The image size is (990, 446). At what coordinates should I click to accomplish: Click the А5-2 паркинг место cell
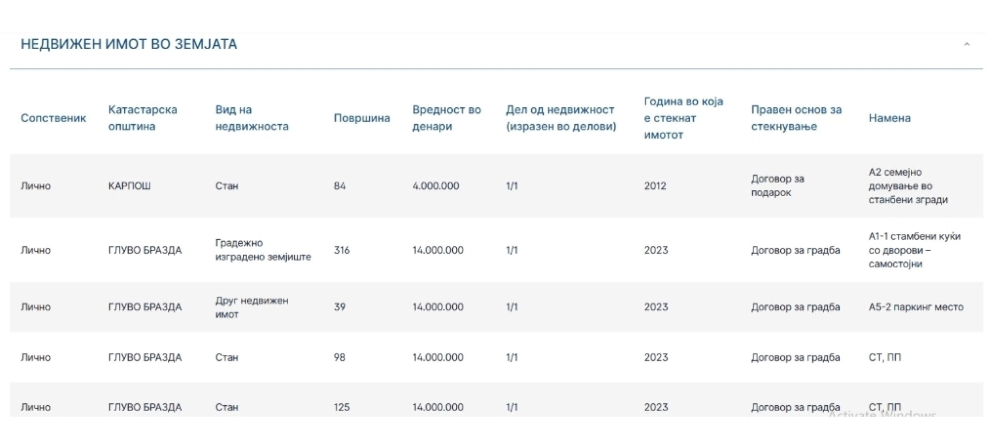(x=916, y=307)
